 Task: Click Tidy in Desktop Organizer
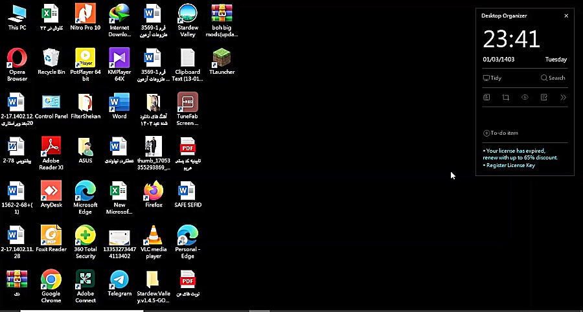pyautogui.click(x=492, y=78)
